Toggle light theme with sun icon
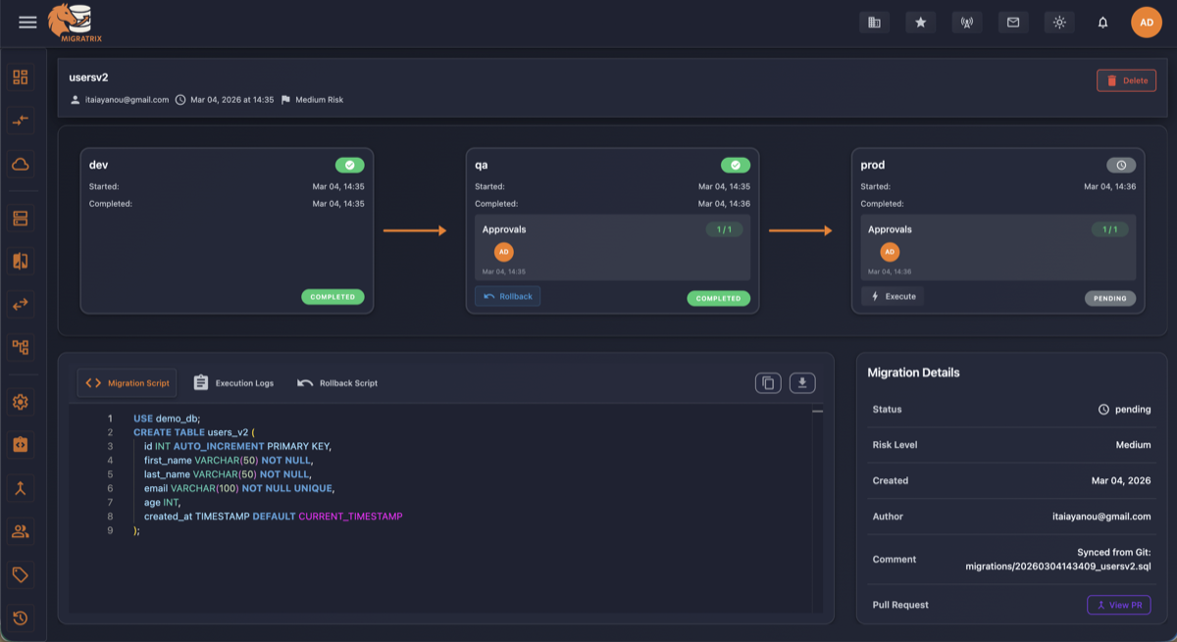 [1059, 22]
